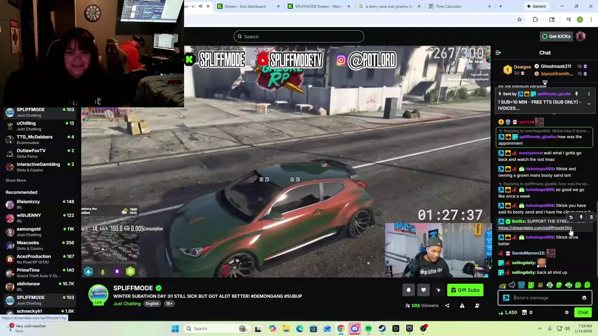The height and width of the screenshot is (336, 598).
Task: Collapse chat with the panel toggle icon
Action: click(498, 53)
